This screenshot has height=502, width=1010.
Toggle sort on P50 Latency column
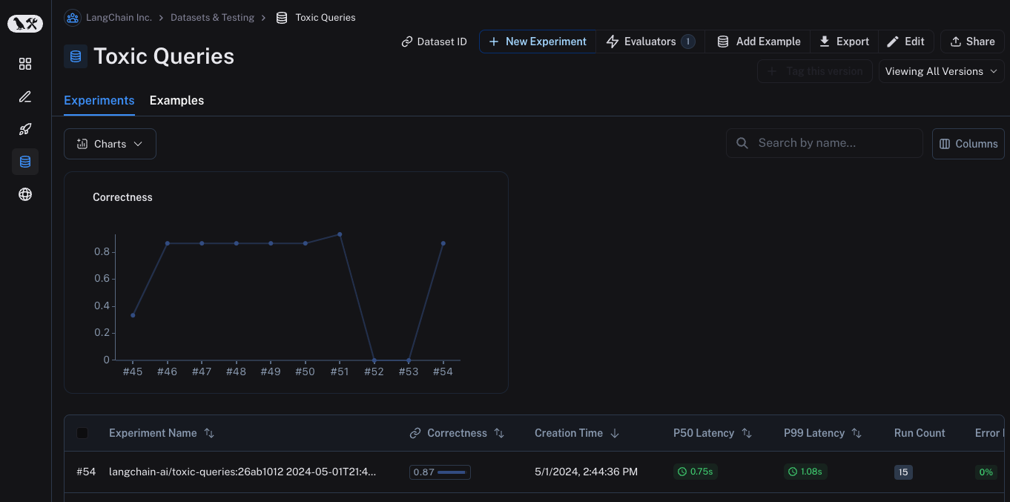747,433
